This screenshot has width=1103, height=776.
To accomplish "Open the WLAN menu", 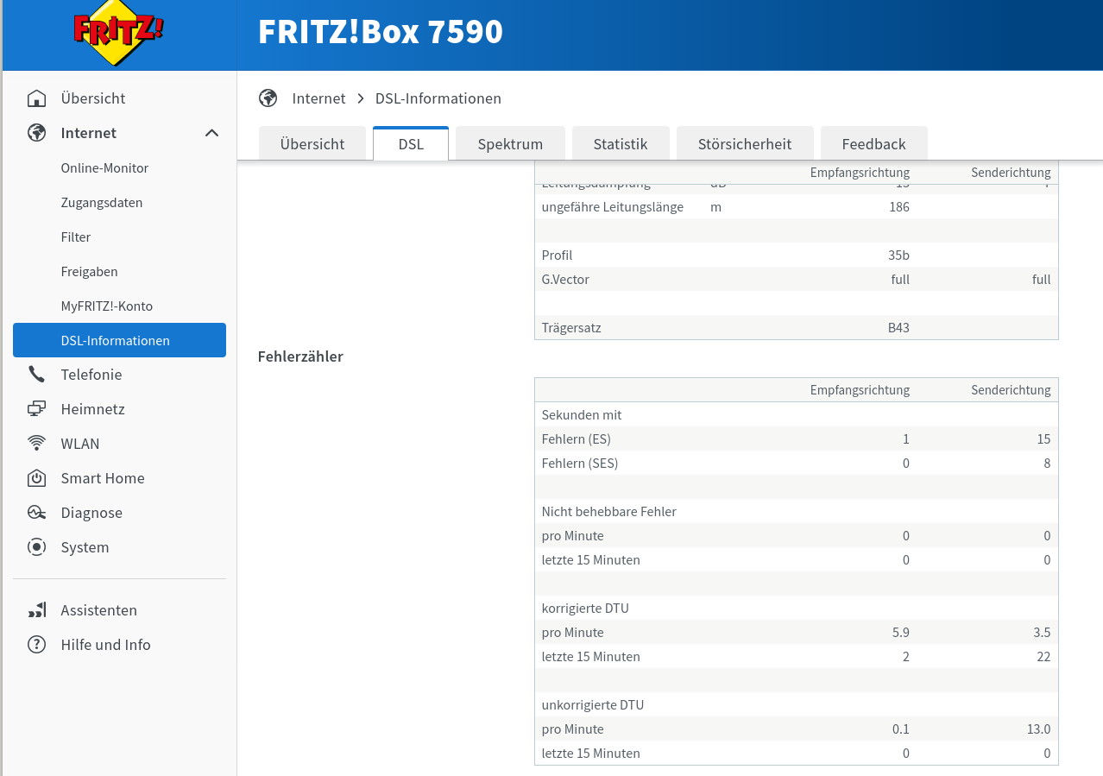I will tap(80, 444).
